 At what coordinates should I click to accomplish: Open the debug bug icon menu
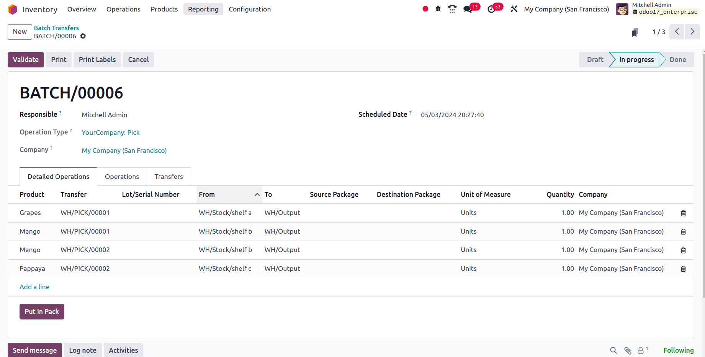tap(438, 9)
